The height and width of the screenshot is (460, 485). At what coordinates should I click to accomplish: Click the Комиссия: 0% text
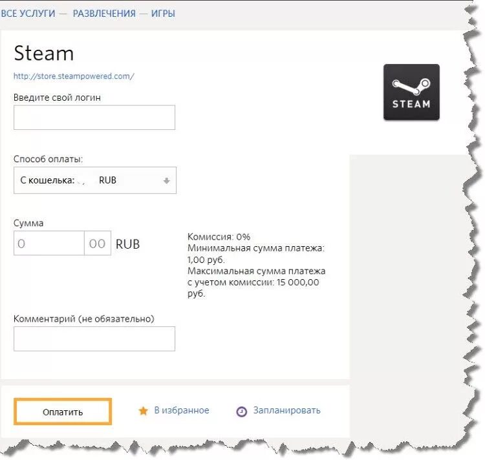tap(219, 237)
